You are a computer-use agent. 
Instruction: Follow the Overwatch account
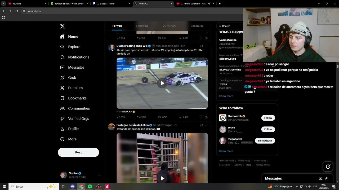(x=268, y=118)
